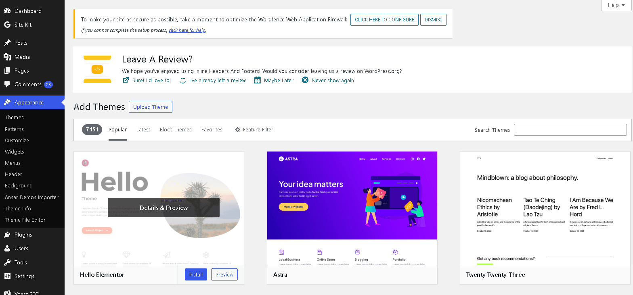The width and height of the screenshot is (633, 295).
Task: Choose the Maybe Later link
Action: pyautogui.click(x=279, y=81)
